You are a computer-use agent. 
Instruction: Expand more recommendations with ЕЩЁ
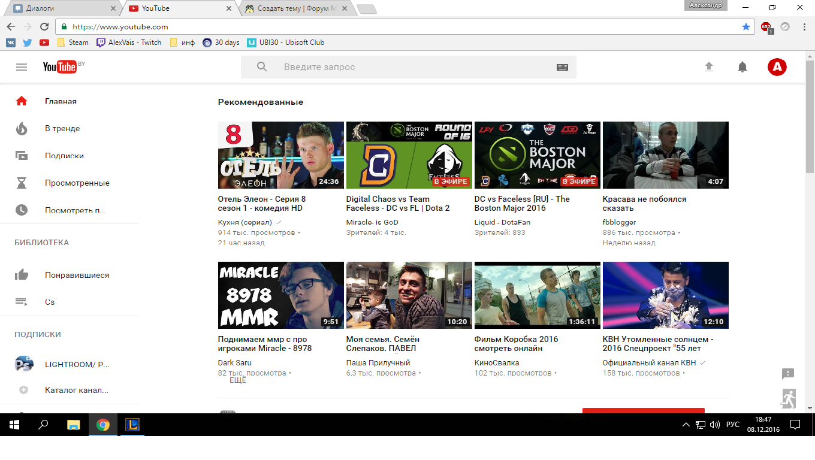click(238, 380)
